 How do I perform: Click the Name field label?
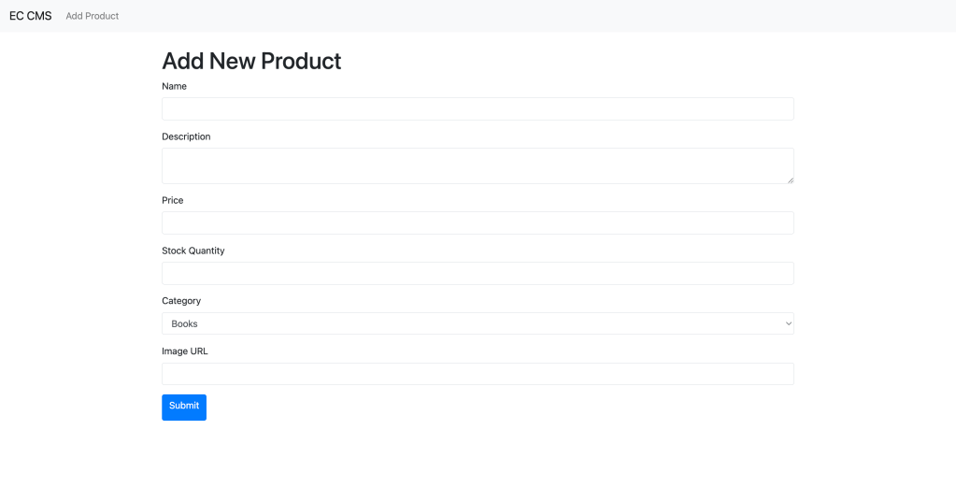coord(175,87)
